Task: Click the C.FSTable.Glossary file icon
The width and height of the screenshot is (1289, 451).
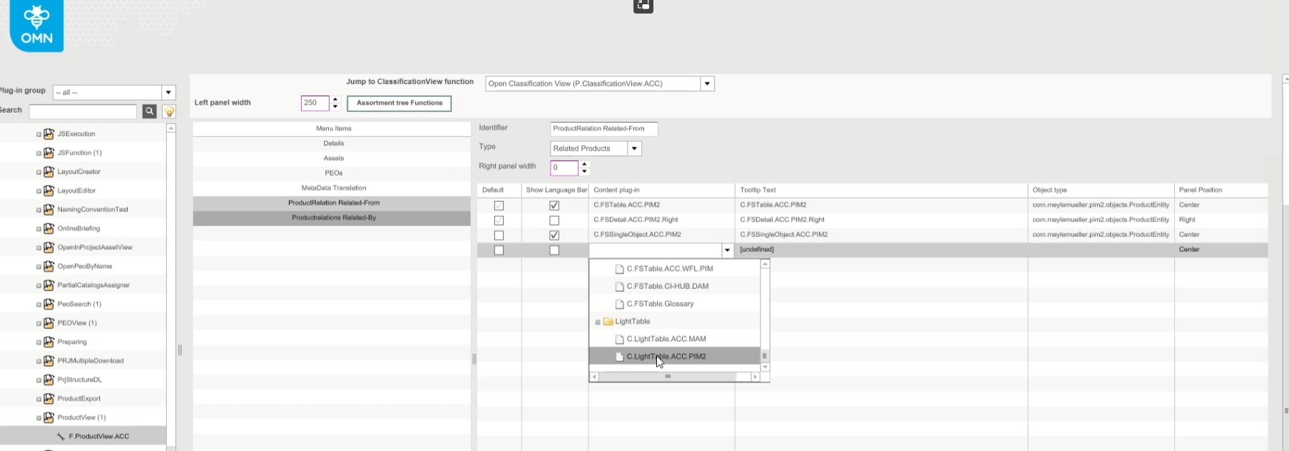Action: point(619,304)
